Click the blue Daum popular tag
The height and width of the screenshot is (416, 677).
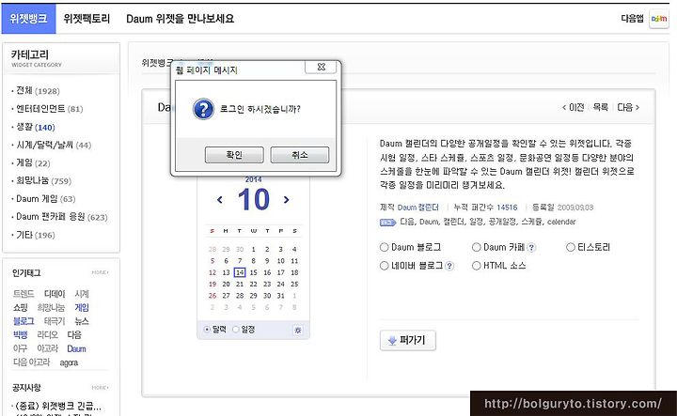76,348
